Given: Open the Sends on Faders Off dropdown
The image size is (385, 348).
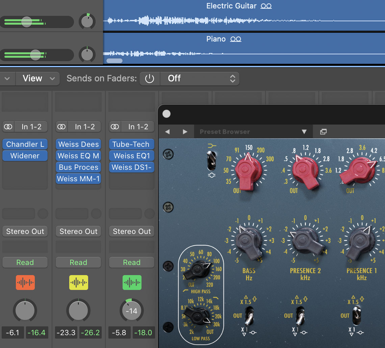Looking at the screenshot, I should pyautogui.click(x=200, y=79).
